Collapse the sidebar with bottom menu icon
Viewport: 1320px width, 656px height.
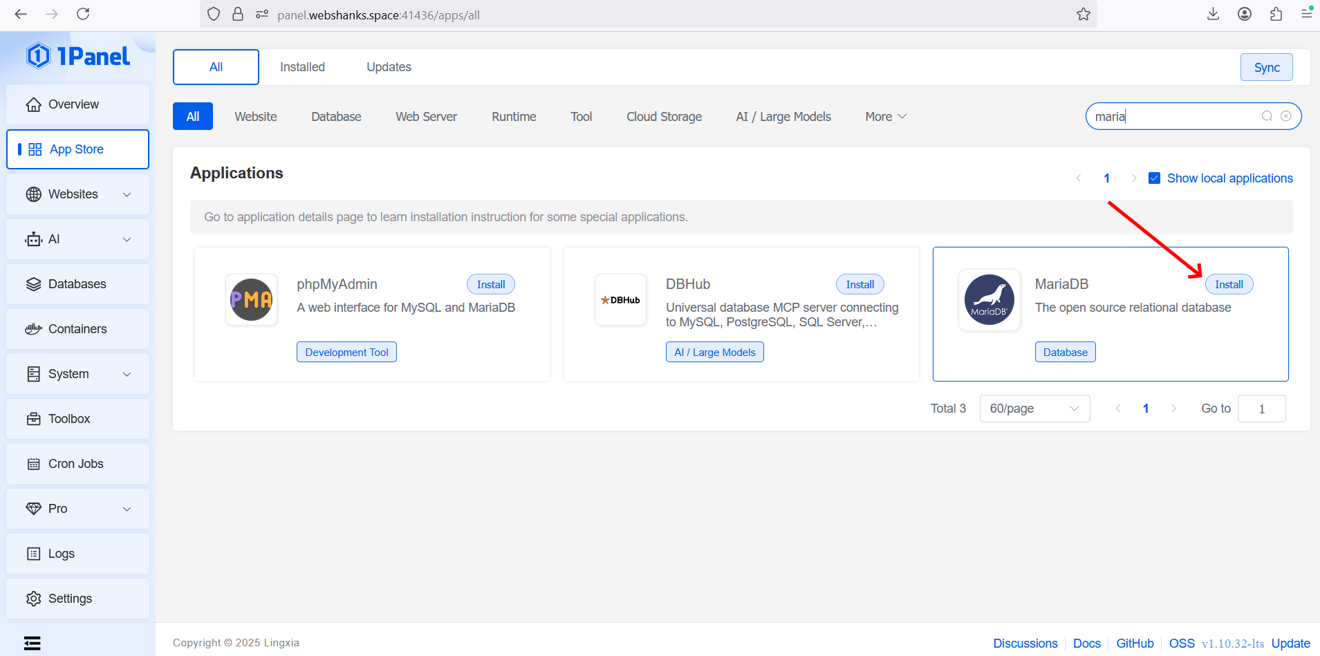32,644
